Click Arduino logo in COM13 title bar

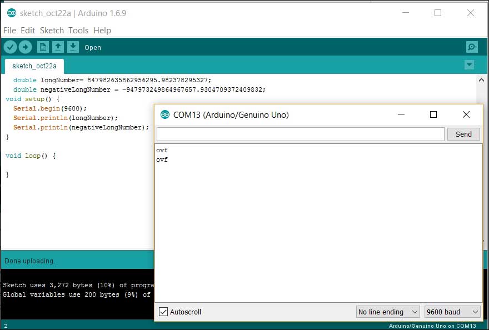[164, 115]
